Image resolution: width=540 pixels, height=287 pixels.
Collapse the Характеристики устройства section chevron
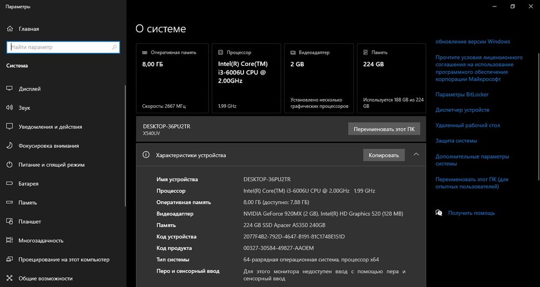[x=416, y=154]
